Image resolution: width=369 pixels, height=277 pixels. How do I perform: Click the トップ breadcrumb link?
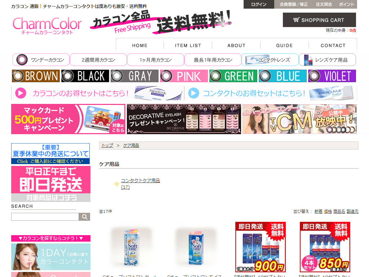click(x=107, y=145)
